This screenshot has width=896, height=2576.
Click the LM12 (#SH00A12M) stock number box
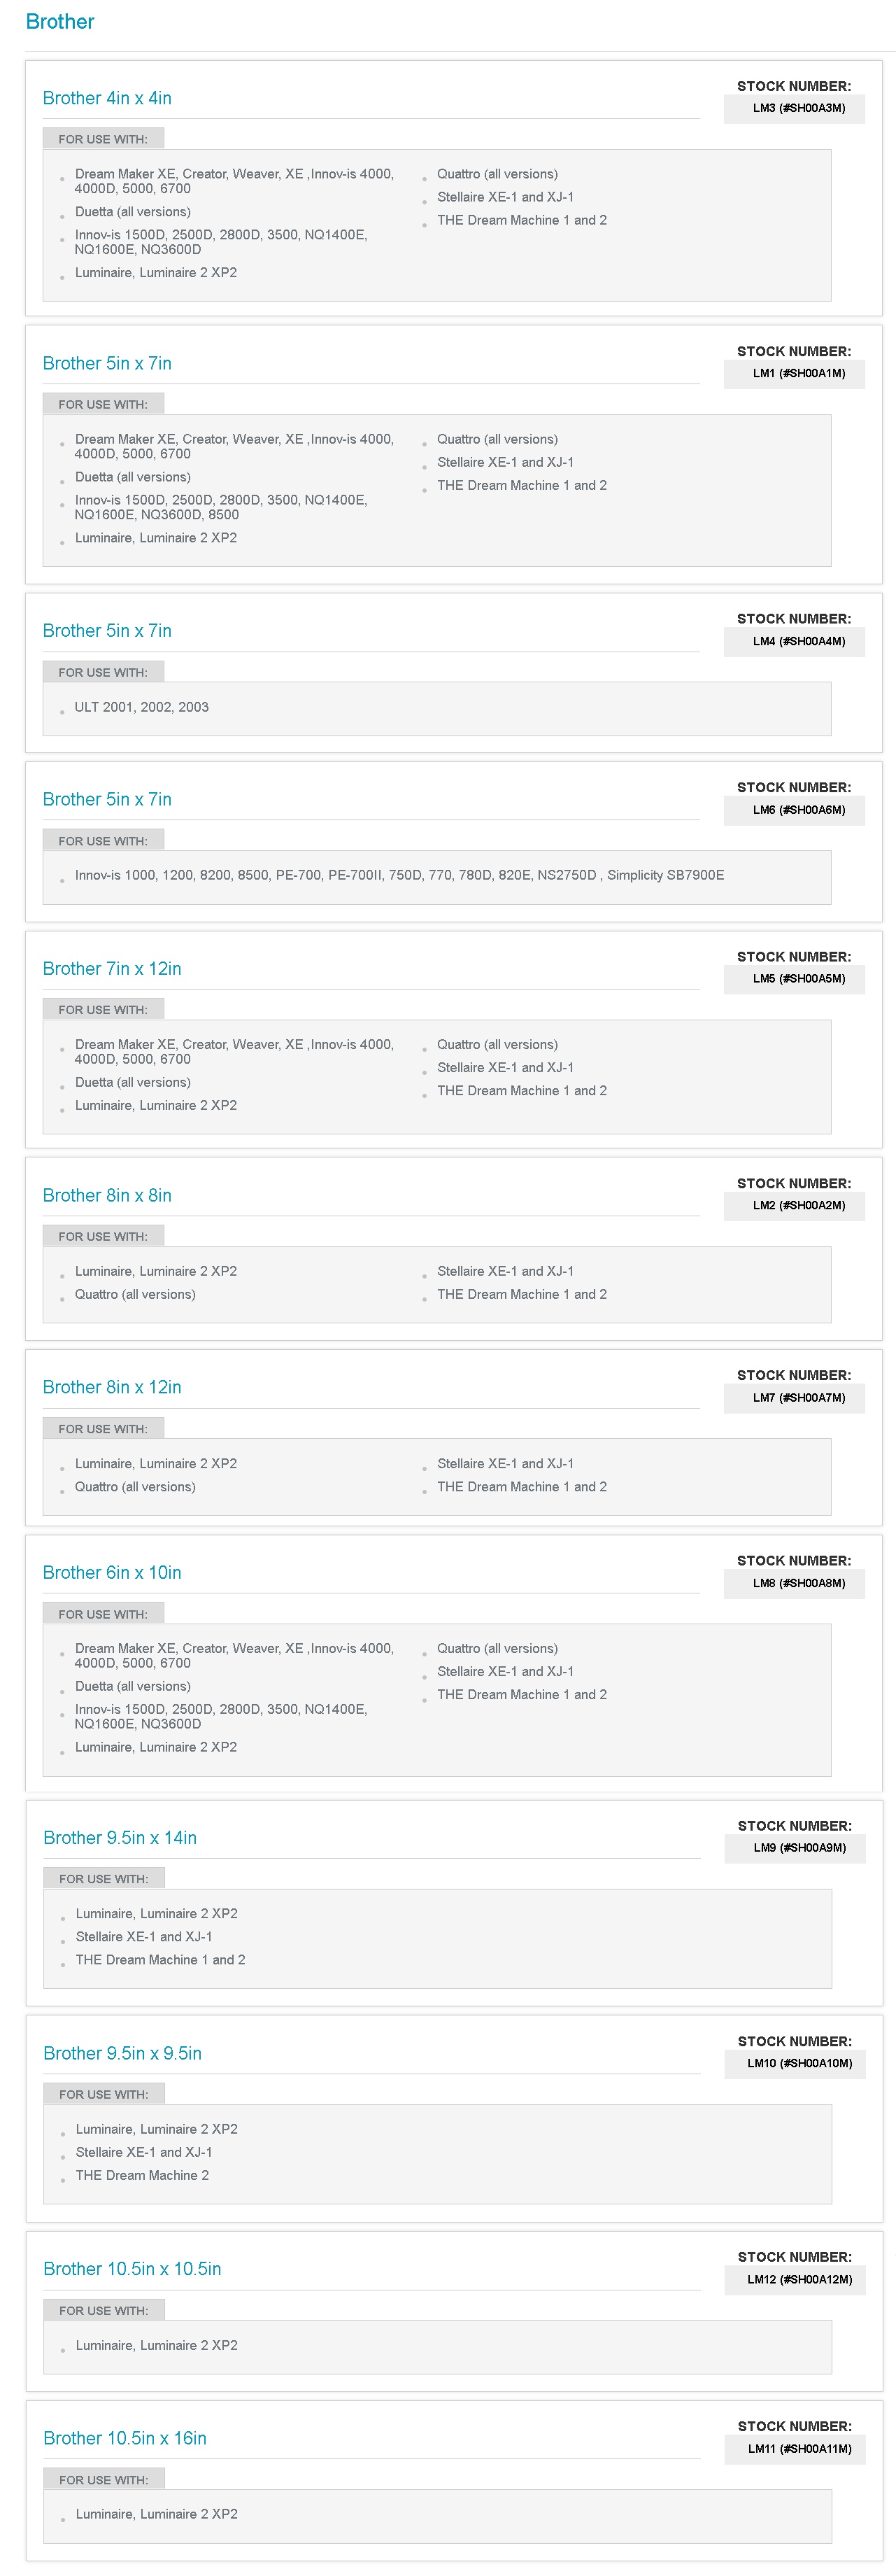(x=799, y=2280)
